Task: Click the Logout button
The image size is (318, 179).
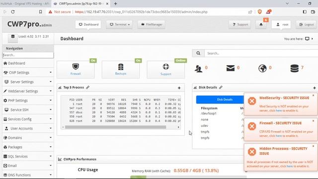Action: 306,24
